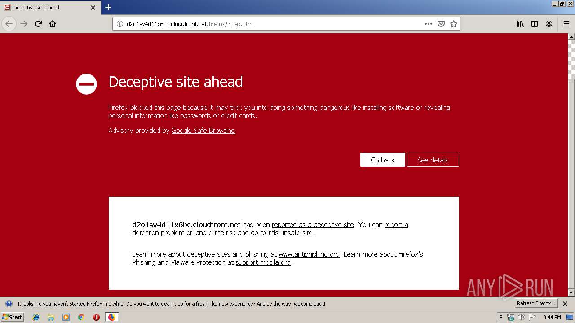The image size is (575, 323).
Task: Visit www.antiphishing.org link
Action: (309, 254)
